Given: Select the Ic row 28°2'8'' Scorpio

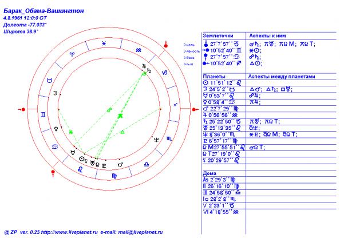Looking at the screenshot, I should 219,199.
